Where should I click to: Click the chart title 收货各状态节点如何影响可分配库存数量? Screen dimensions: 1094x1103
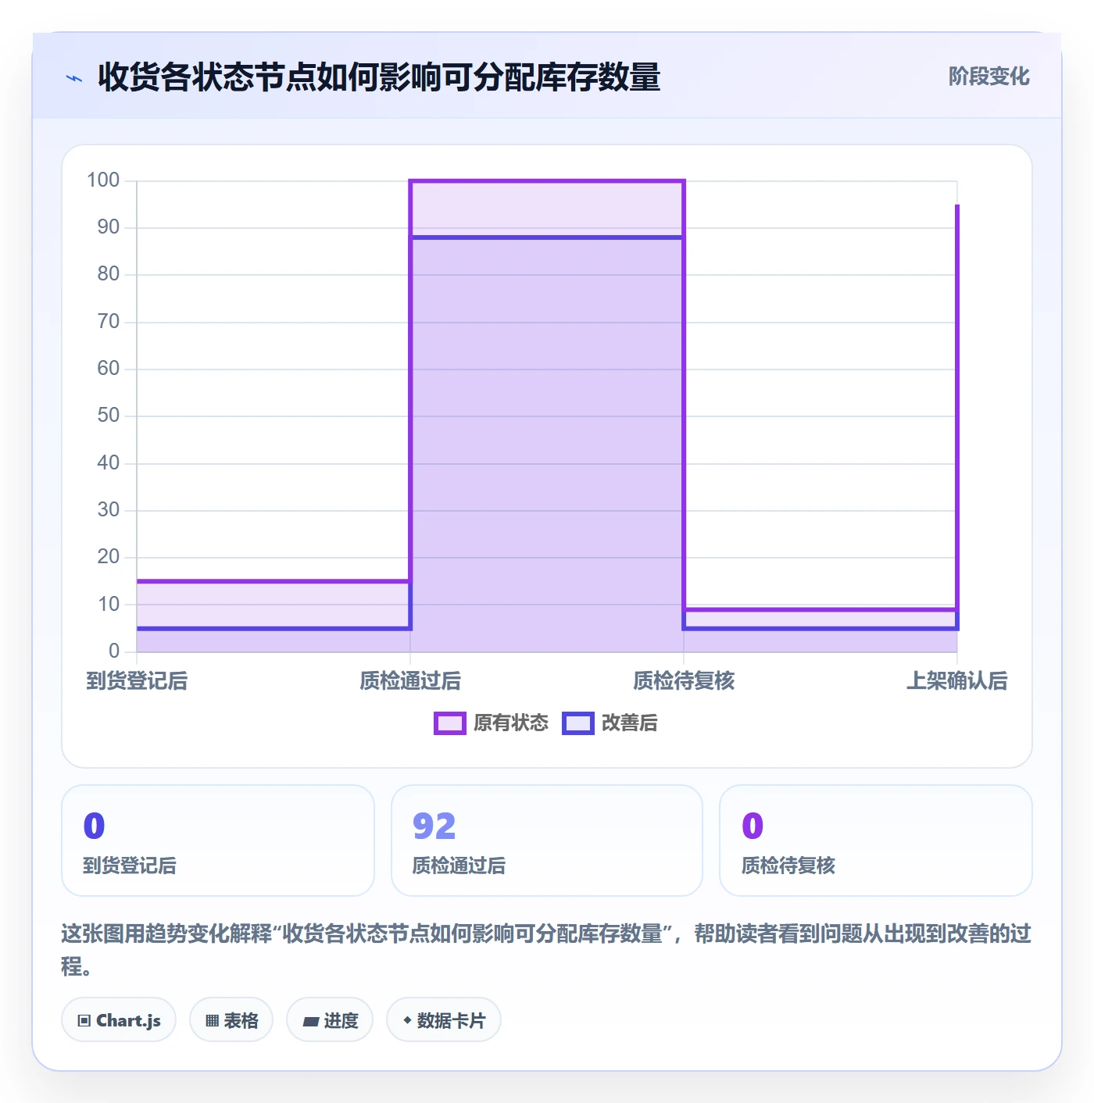click(x=380, y=77)
